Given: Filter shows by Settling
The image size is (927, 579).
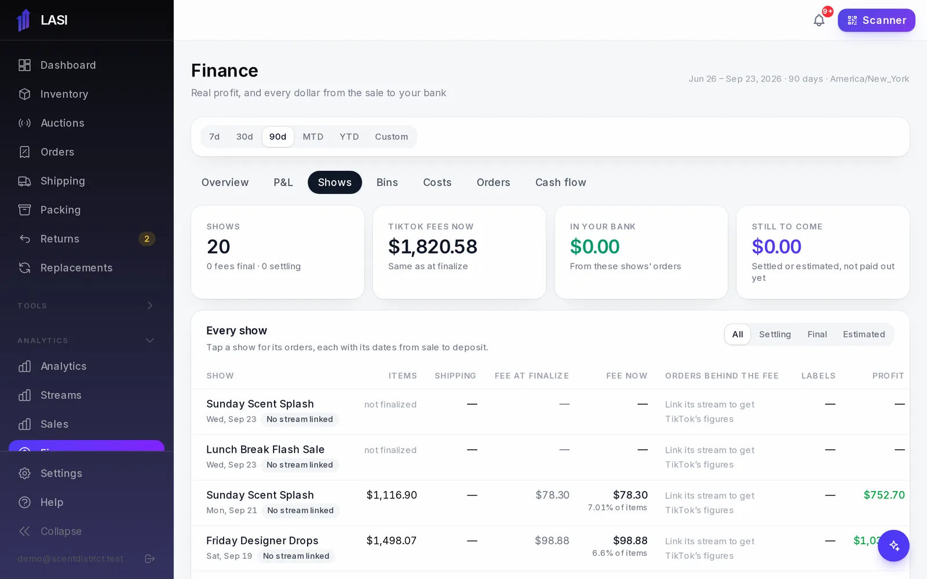Looking at the screenshot, I should click(775, 334).
